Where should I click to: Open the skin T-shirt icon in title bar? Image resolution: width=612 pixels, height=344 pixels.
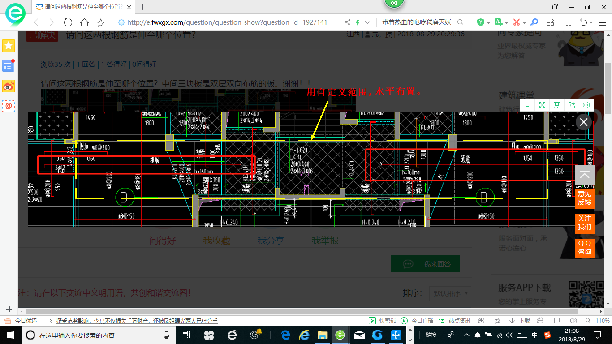[x=555, y=7]
